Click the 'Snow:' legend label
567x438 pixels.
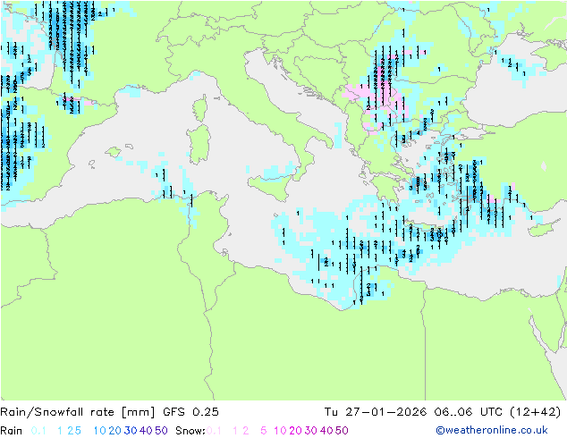190,431
